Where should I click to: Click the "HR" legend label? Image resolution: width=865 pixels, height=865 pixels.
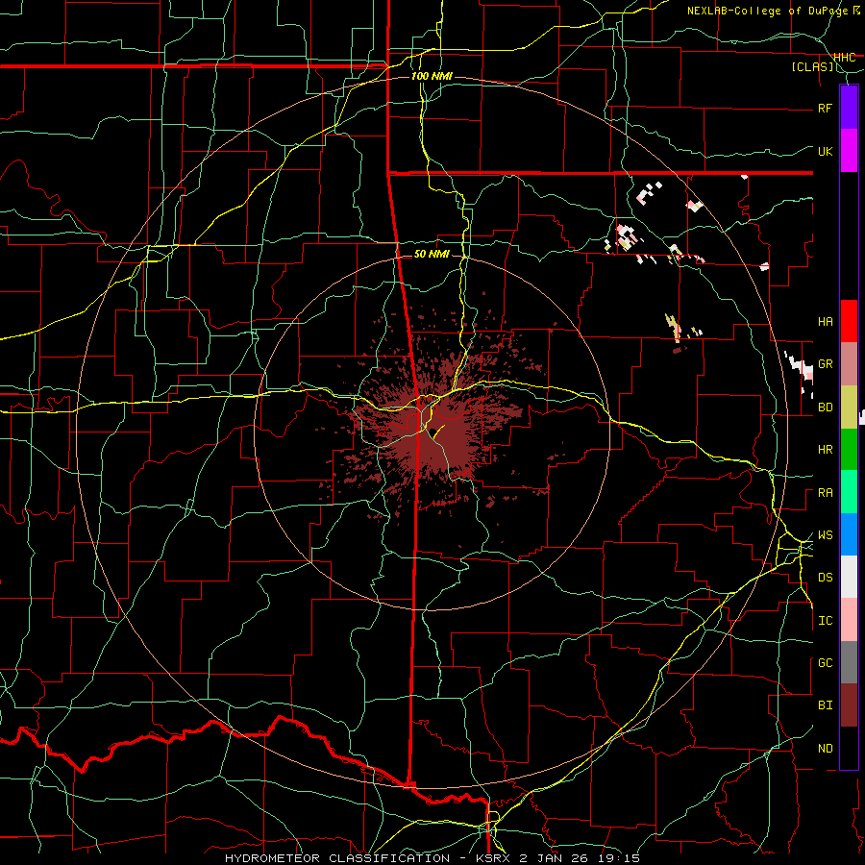point(825,450)
